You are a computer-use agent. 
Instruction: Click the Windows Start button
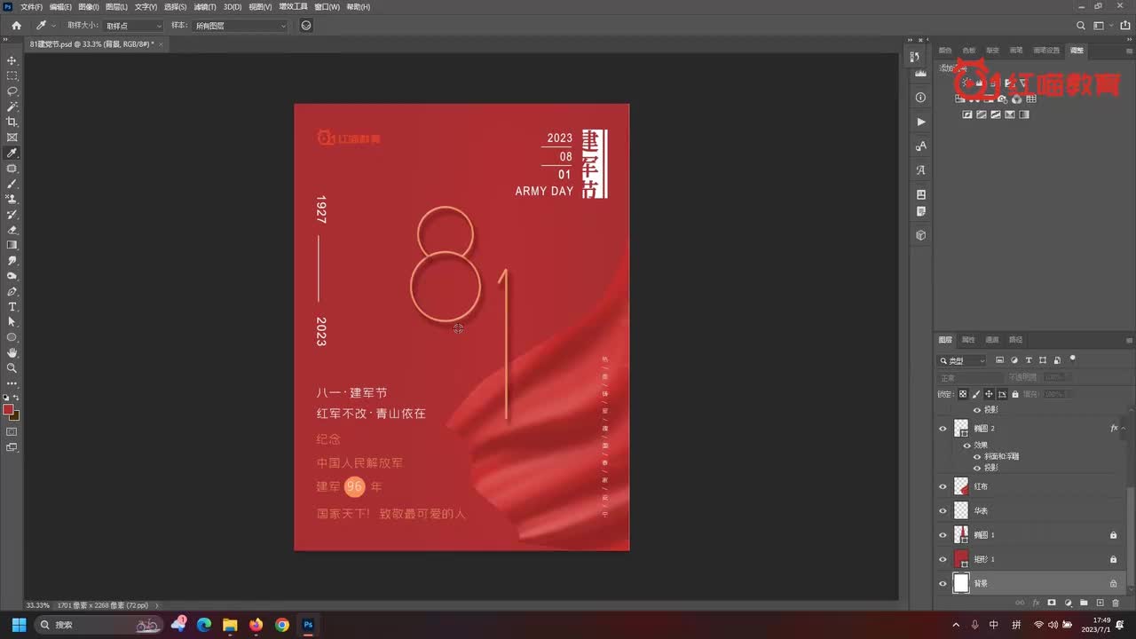tap(18, 625)
